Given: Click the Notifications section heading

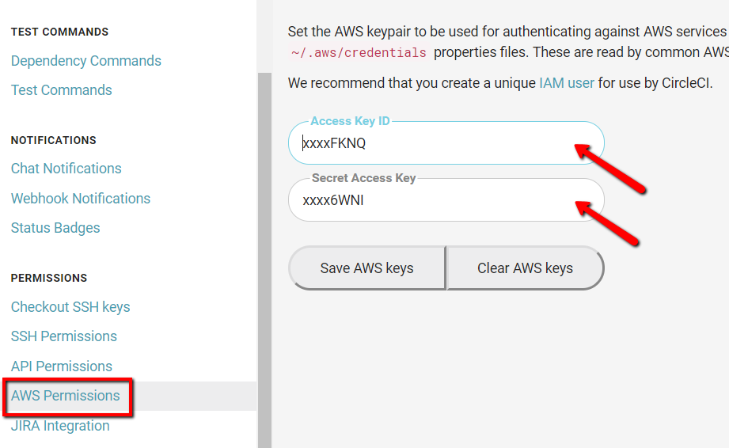Looking at the screenshot, I should (54, 140).
